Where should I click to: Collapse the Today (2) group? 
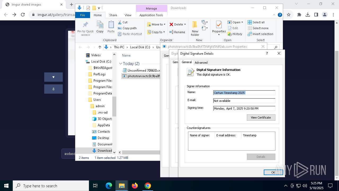click(x=121, y=64)
